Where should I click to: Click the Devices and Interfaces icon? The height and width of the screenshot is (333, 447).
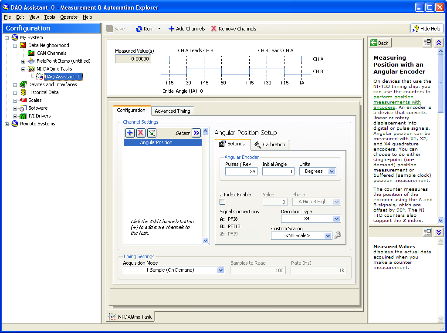coord(23,84)
